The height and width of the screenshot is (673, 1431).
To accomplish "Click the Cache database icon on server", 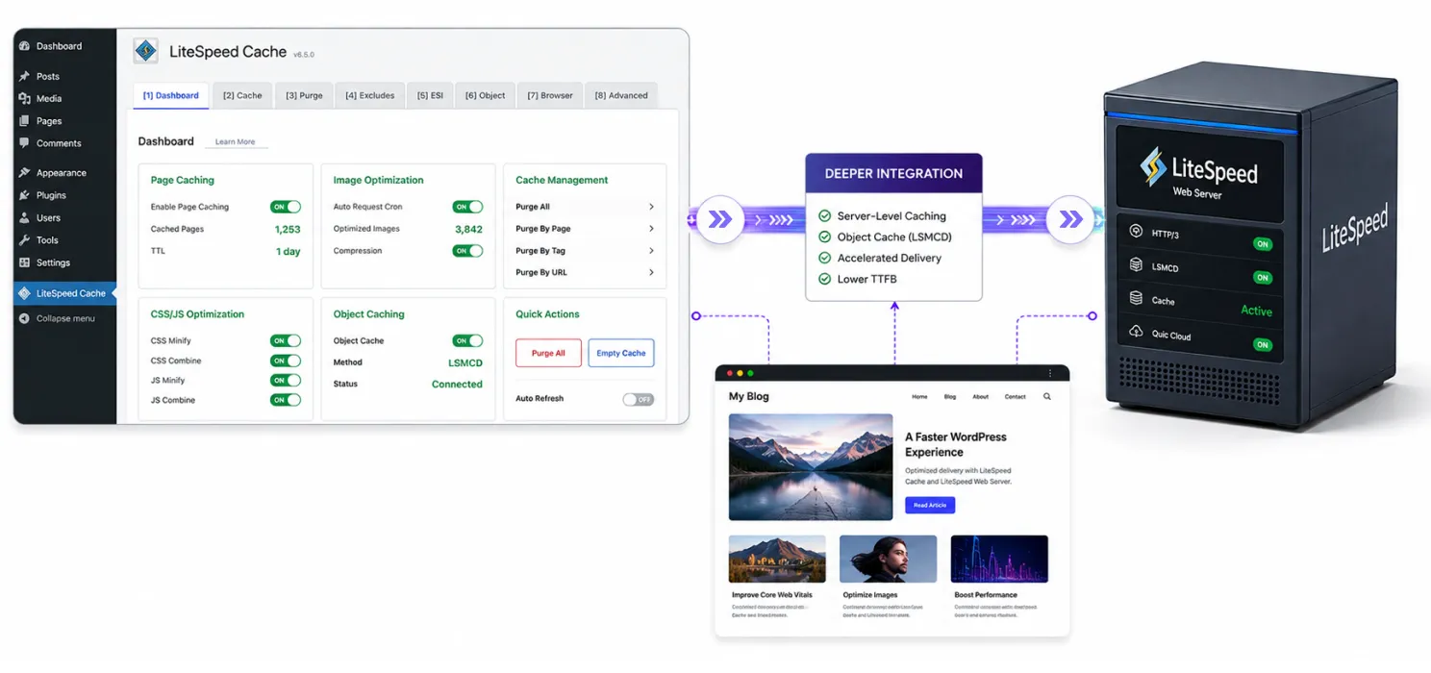I will pyautogui.click(x=1136, y=298).
